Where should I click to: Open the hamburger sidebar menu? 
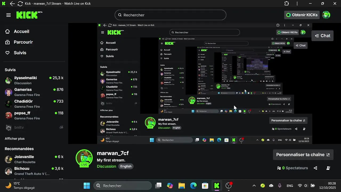9,15
